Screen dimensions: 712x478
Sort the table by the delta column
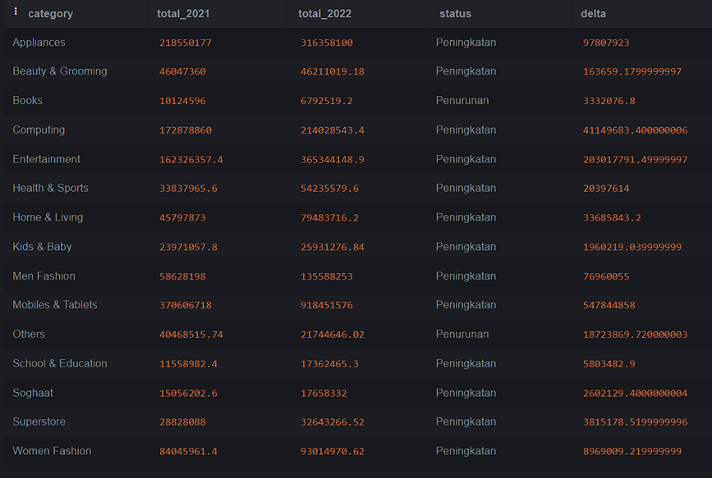pos(593,13)
